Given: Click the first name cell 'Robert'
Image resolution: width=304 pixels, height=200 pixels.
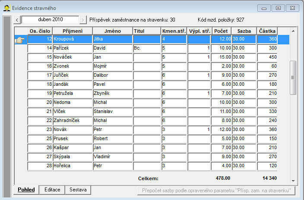Looking at the screenshot, I should 113,139.
